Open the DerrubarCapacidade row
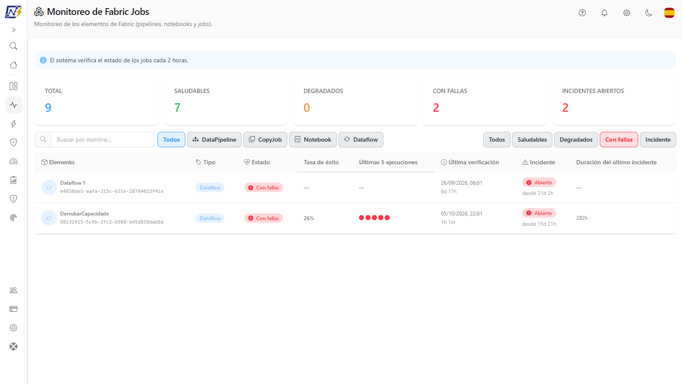Viewport: 683px width, 384px height. (x=355, y=218)
